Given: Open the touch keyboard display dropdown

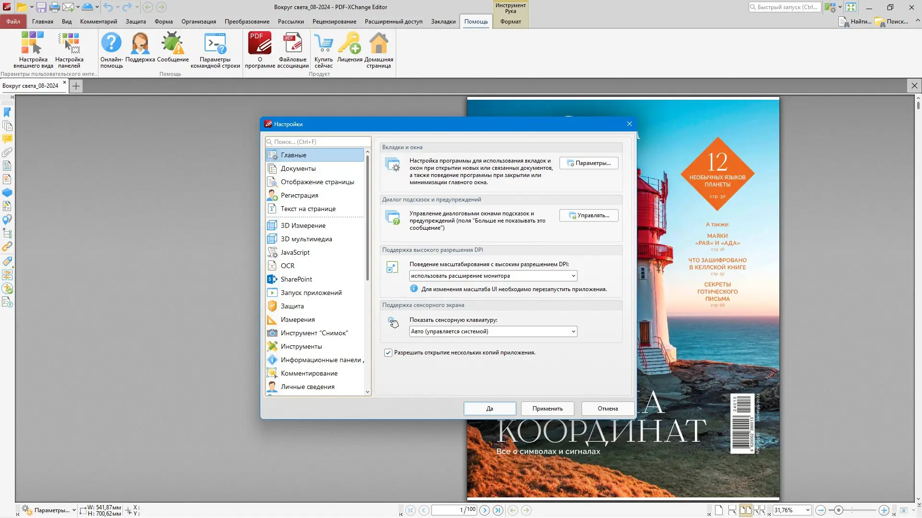Looking at the screenshot, I should pos(573,331).
